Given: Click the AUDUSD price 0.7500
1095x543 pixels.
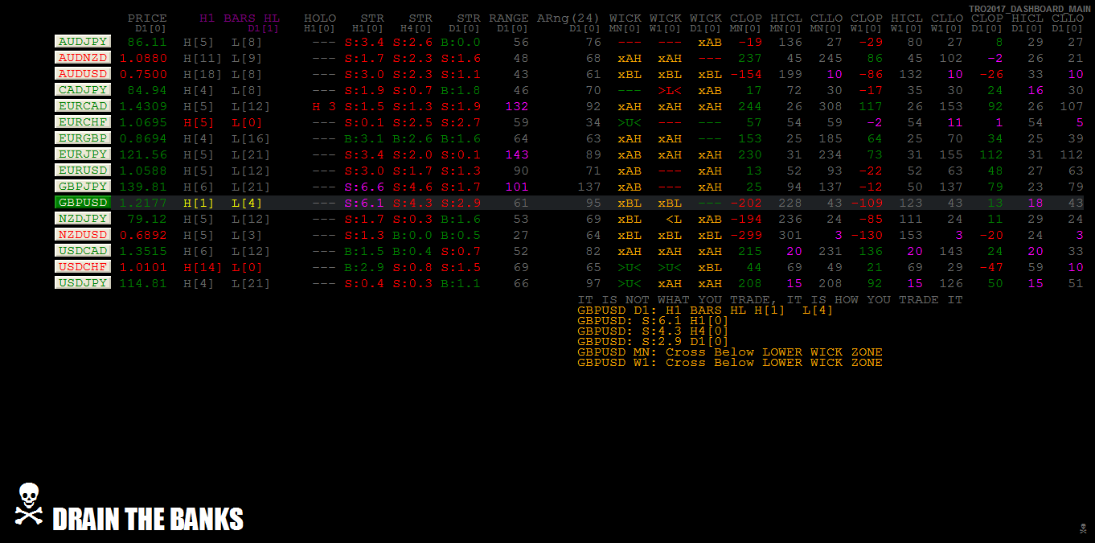Looking at the screenshot, I should click(x=143, y=74).
